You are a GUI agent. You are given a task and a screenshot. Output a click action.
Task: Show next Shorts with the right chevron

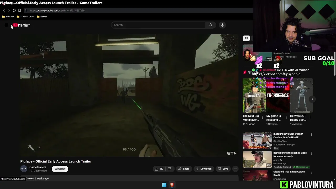(x=312, y=99)
